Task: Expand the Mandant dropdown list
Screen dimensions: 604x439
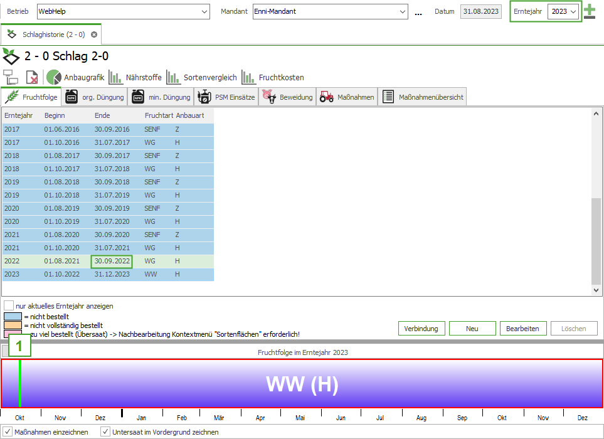Action: pos(402,11)
